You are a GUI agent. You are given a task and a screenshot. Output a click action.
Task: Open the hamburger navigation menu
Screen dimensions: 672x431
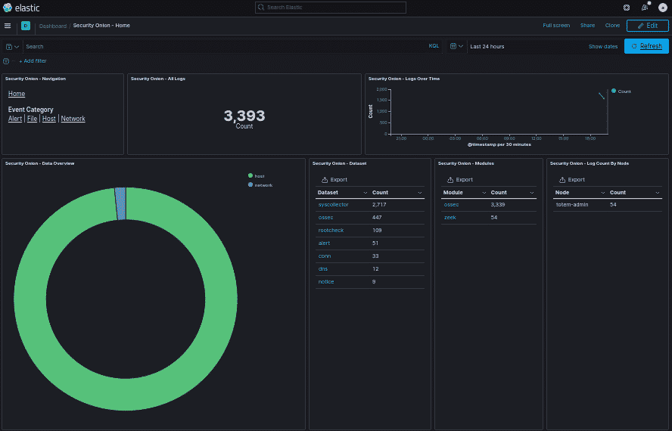pyautogui.click(x=8, y=26)
